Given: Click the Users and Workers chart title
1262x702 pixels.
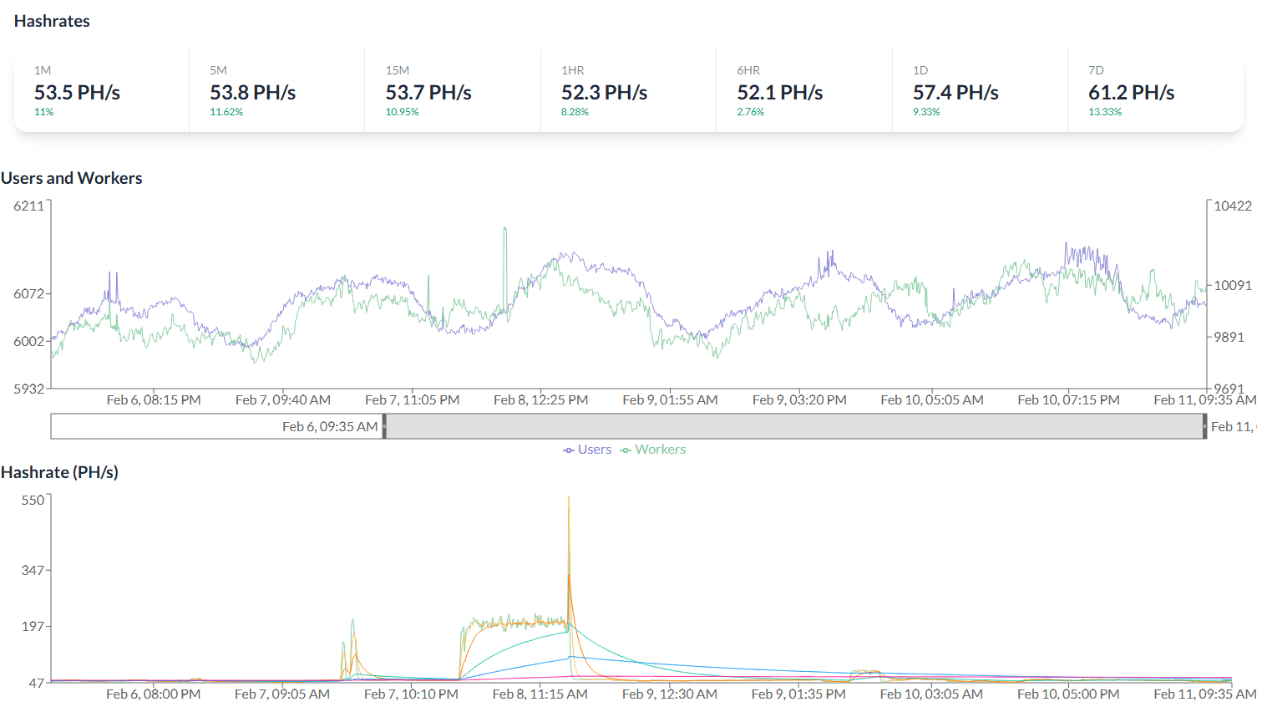Looking at the screenshot, I should [72, 178].
